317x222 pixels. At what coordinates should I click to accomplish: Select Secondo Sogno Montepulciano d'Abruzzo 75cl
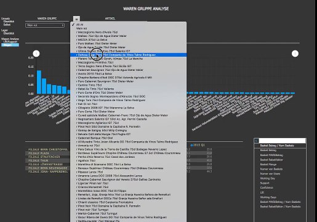pyautogui.click(x=128, y=96)
